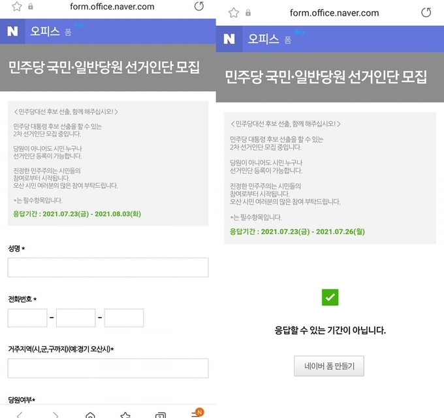The height and width of the screenshot is (418, 444).
Task: Tap the right address bar URL form.office.naver.com
Action: [334, 13]
